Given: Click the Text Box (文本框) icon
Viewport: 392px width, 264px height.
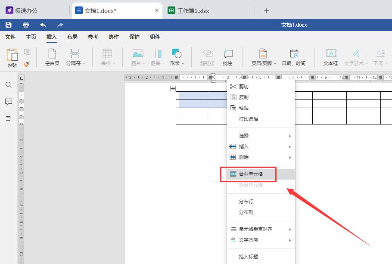Looking at the screenshot, I should point(331,57).
